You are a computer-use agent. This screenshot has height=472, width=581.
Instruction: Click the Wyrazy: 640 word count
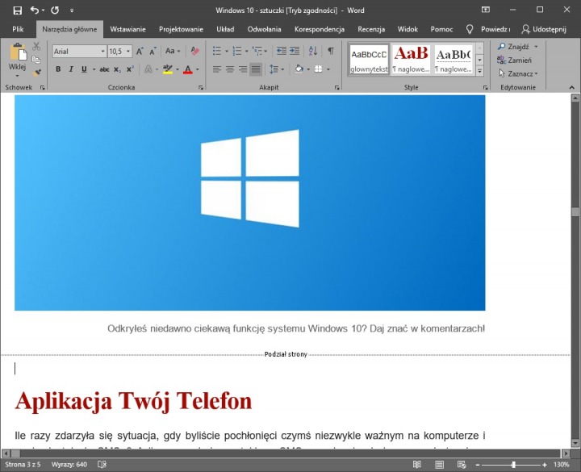point(69,465)
